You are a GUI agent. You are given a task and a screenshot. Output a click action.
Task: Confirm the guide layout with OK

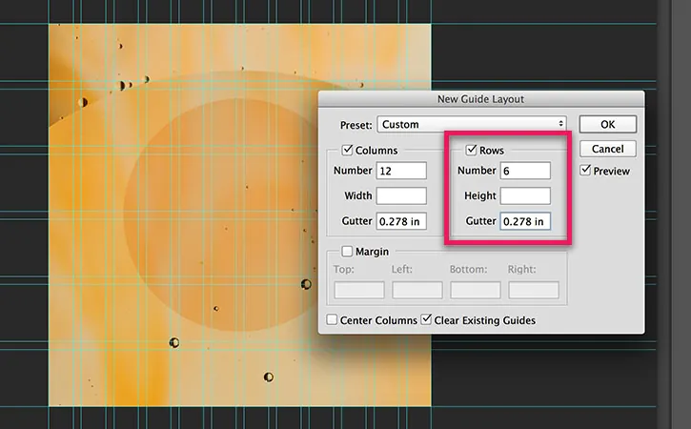pyautogui.click(x=608, y=124)
